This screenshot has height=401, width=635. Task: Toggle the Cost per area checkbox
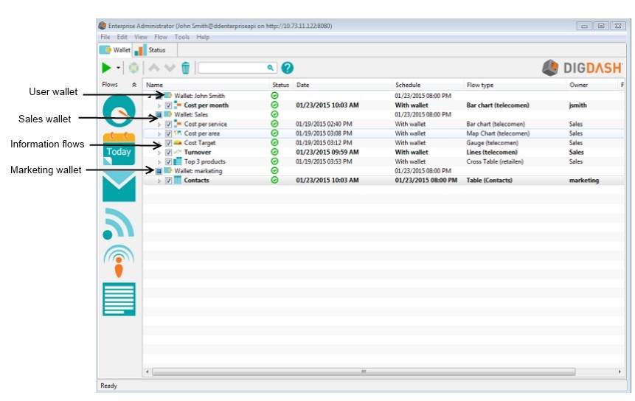[168, 133]
